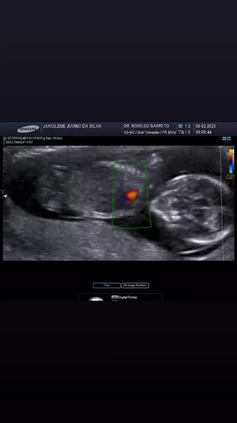Click the C mode parameter line

[18, 142]
